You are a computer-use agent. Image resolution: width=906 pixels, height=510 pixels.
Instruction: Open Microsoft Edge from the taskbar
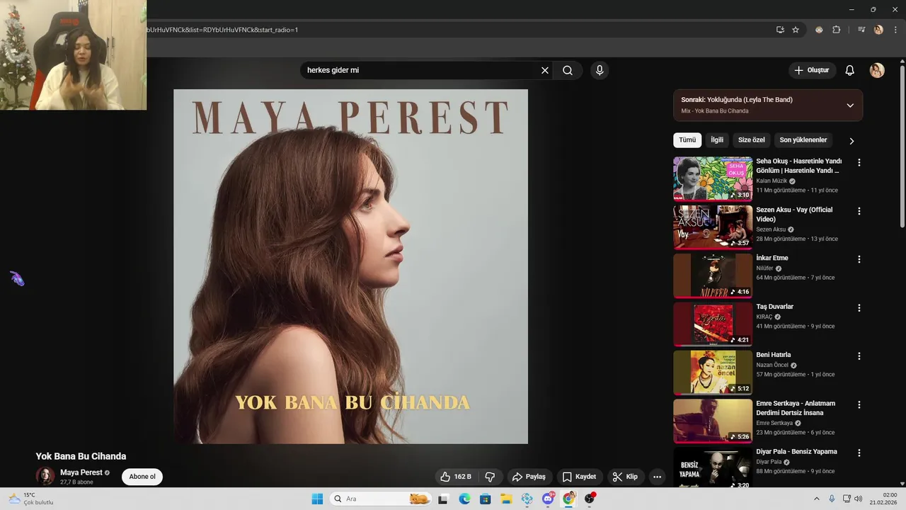464,499
